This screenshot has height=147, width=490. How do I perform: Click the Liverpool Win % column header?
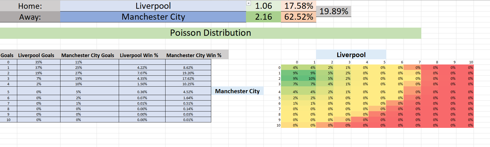(x=139, y=55)
